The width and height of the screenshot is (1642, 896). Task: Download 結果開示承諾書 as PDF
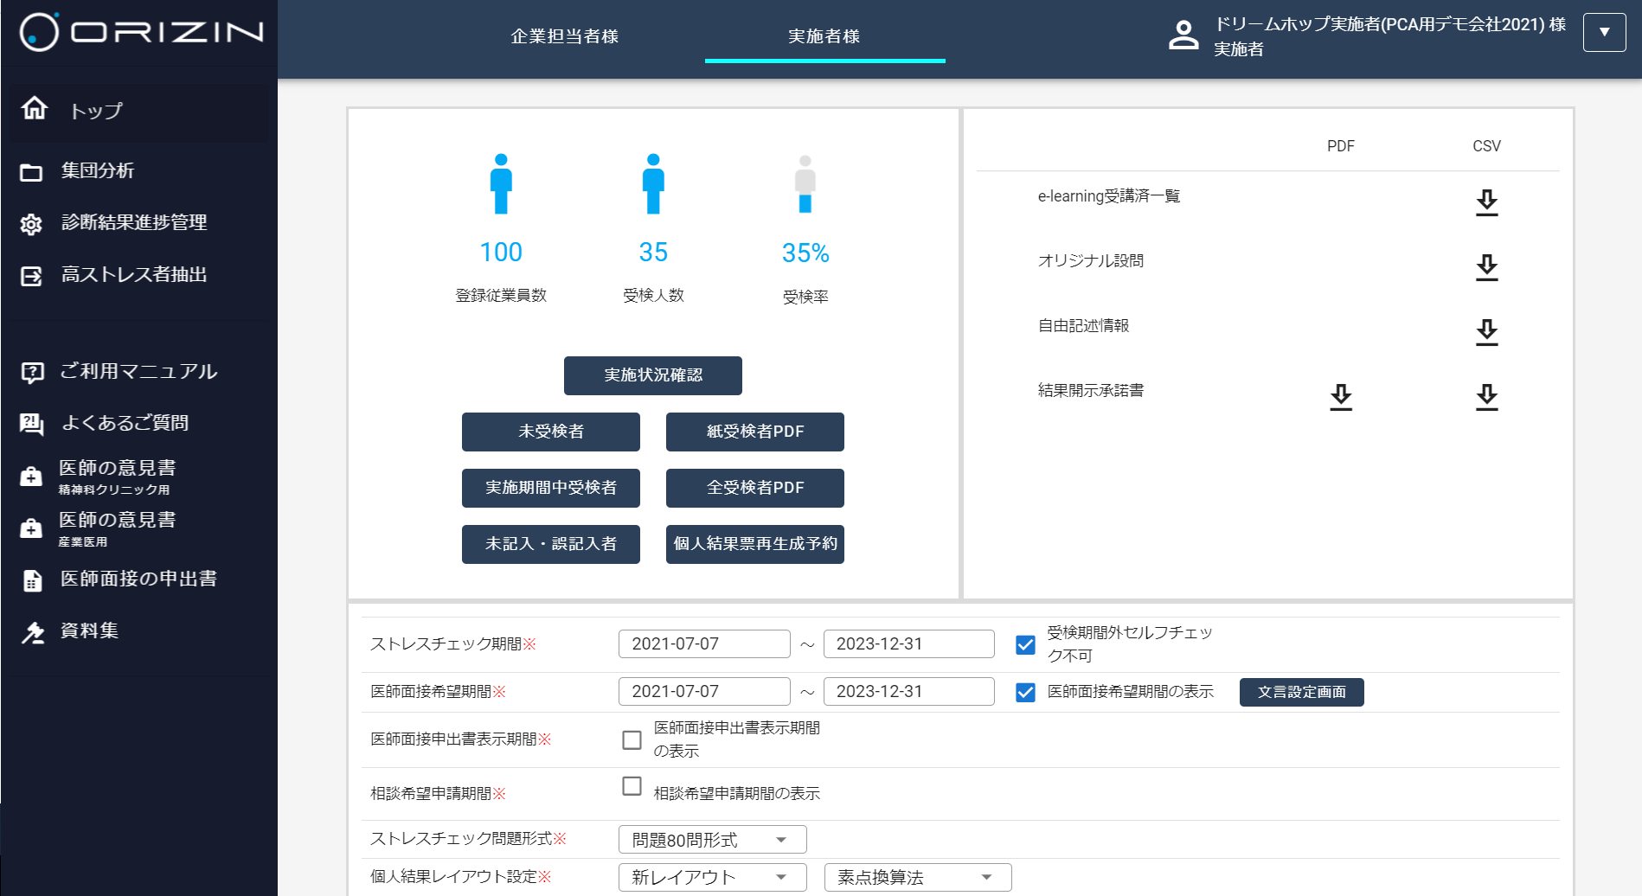tap(1341, 397)
